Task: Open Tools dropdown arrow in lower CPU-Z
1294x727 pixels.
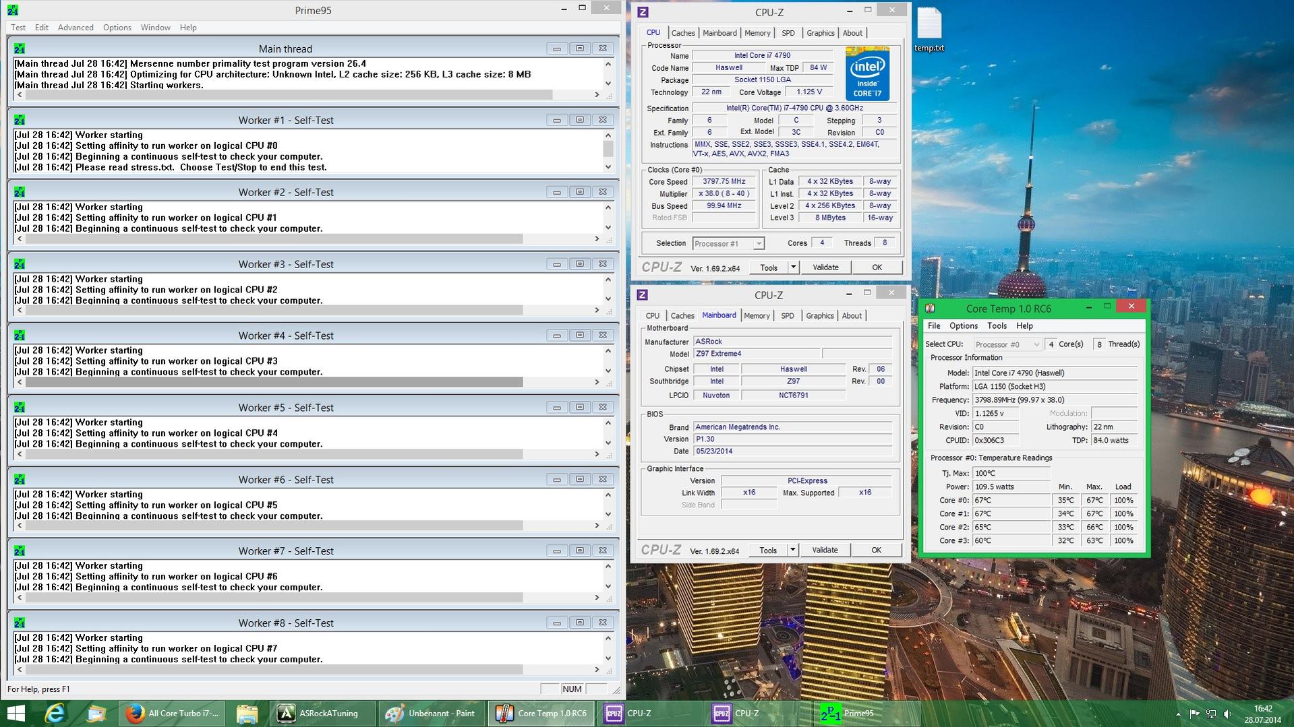Action: [x=792, y=550]
